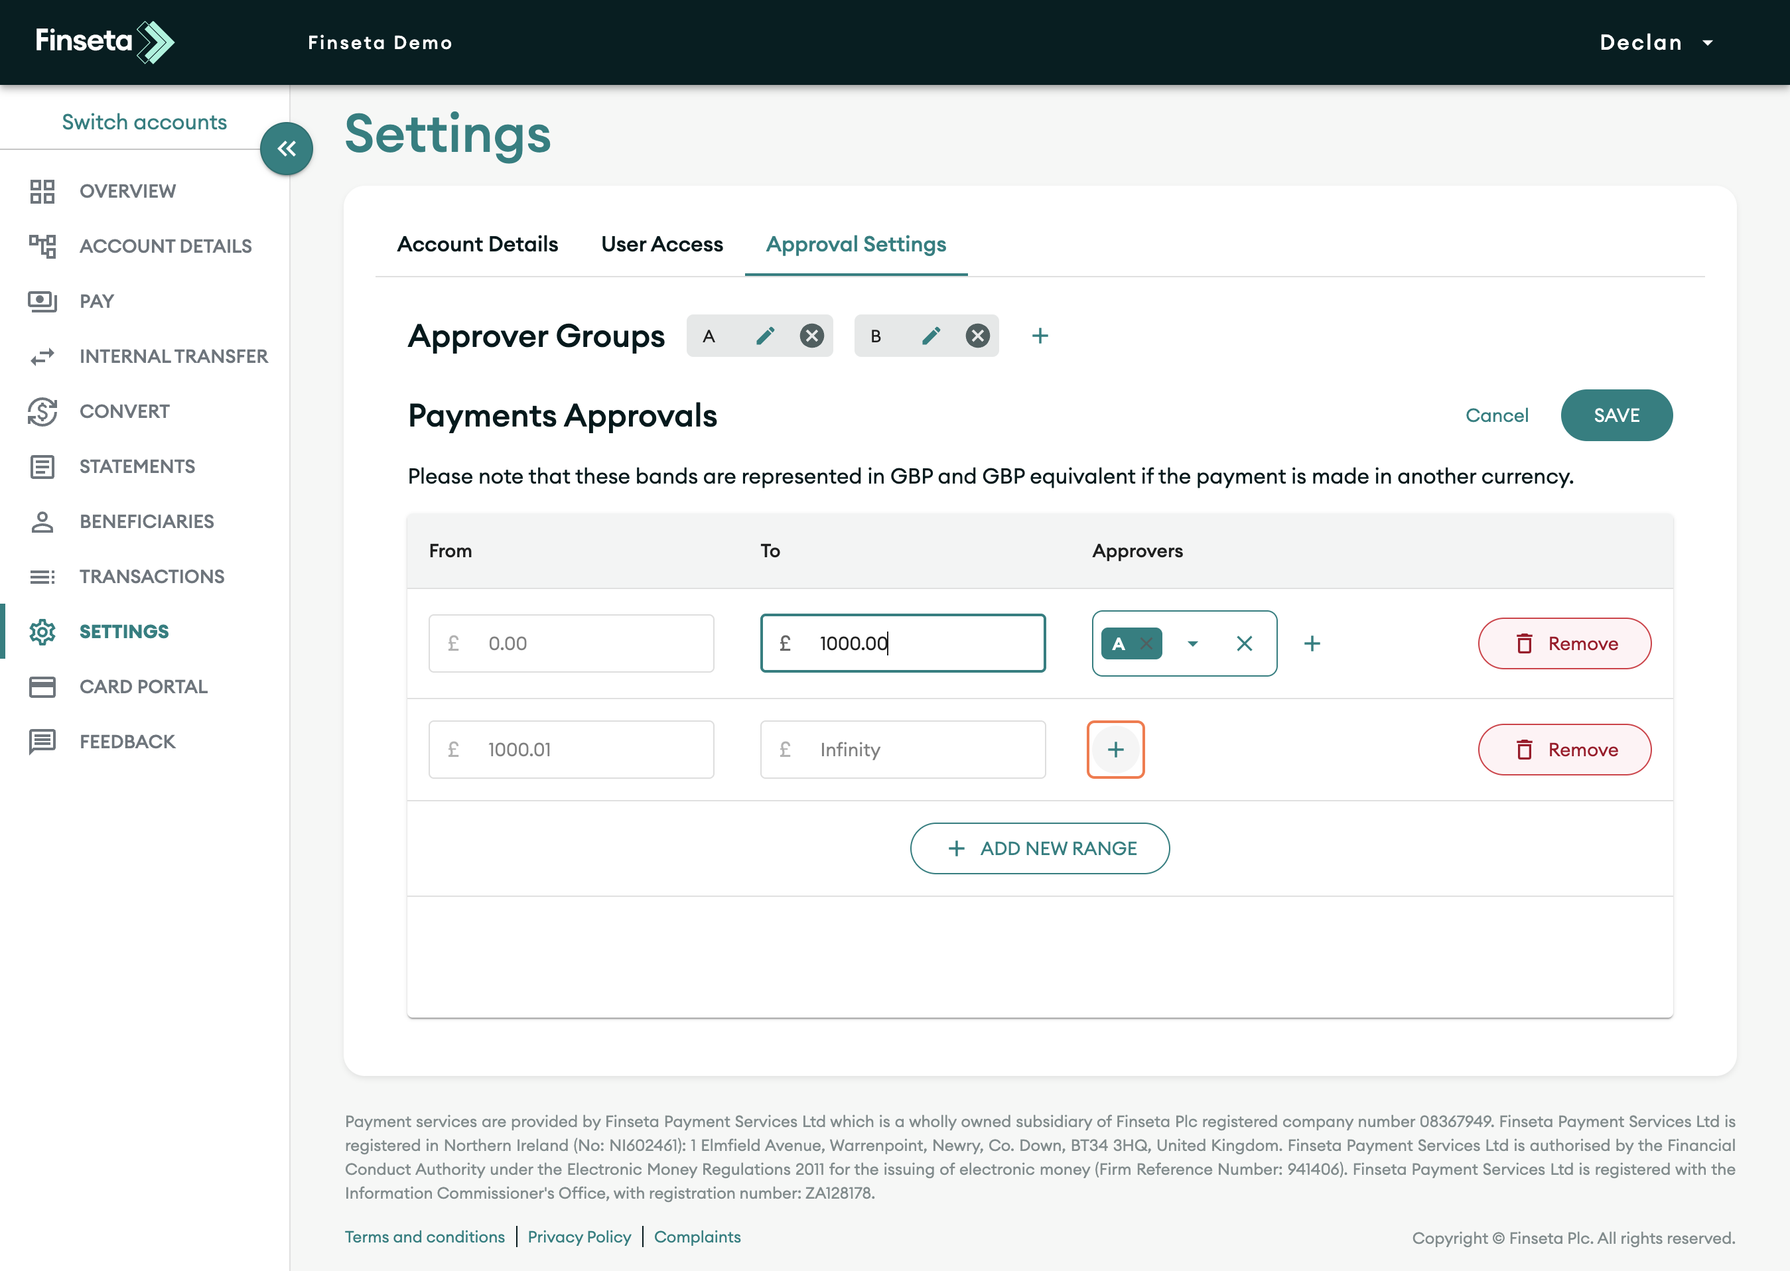
Task: Click the SAVE button
Action: 1616,415
